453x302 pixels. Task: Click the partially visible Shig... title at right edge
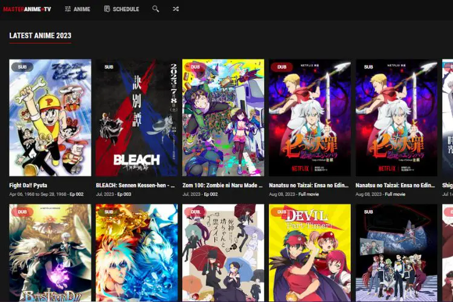[448, 185]
